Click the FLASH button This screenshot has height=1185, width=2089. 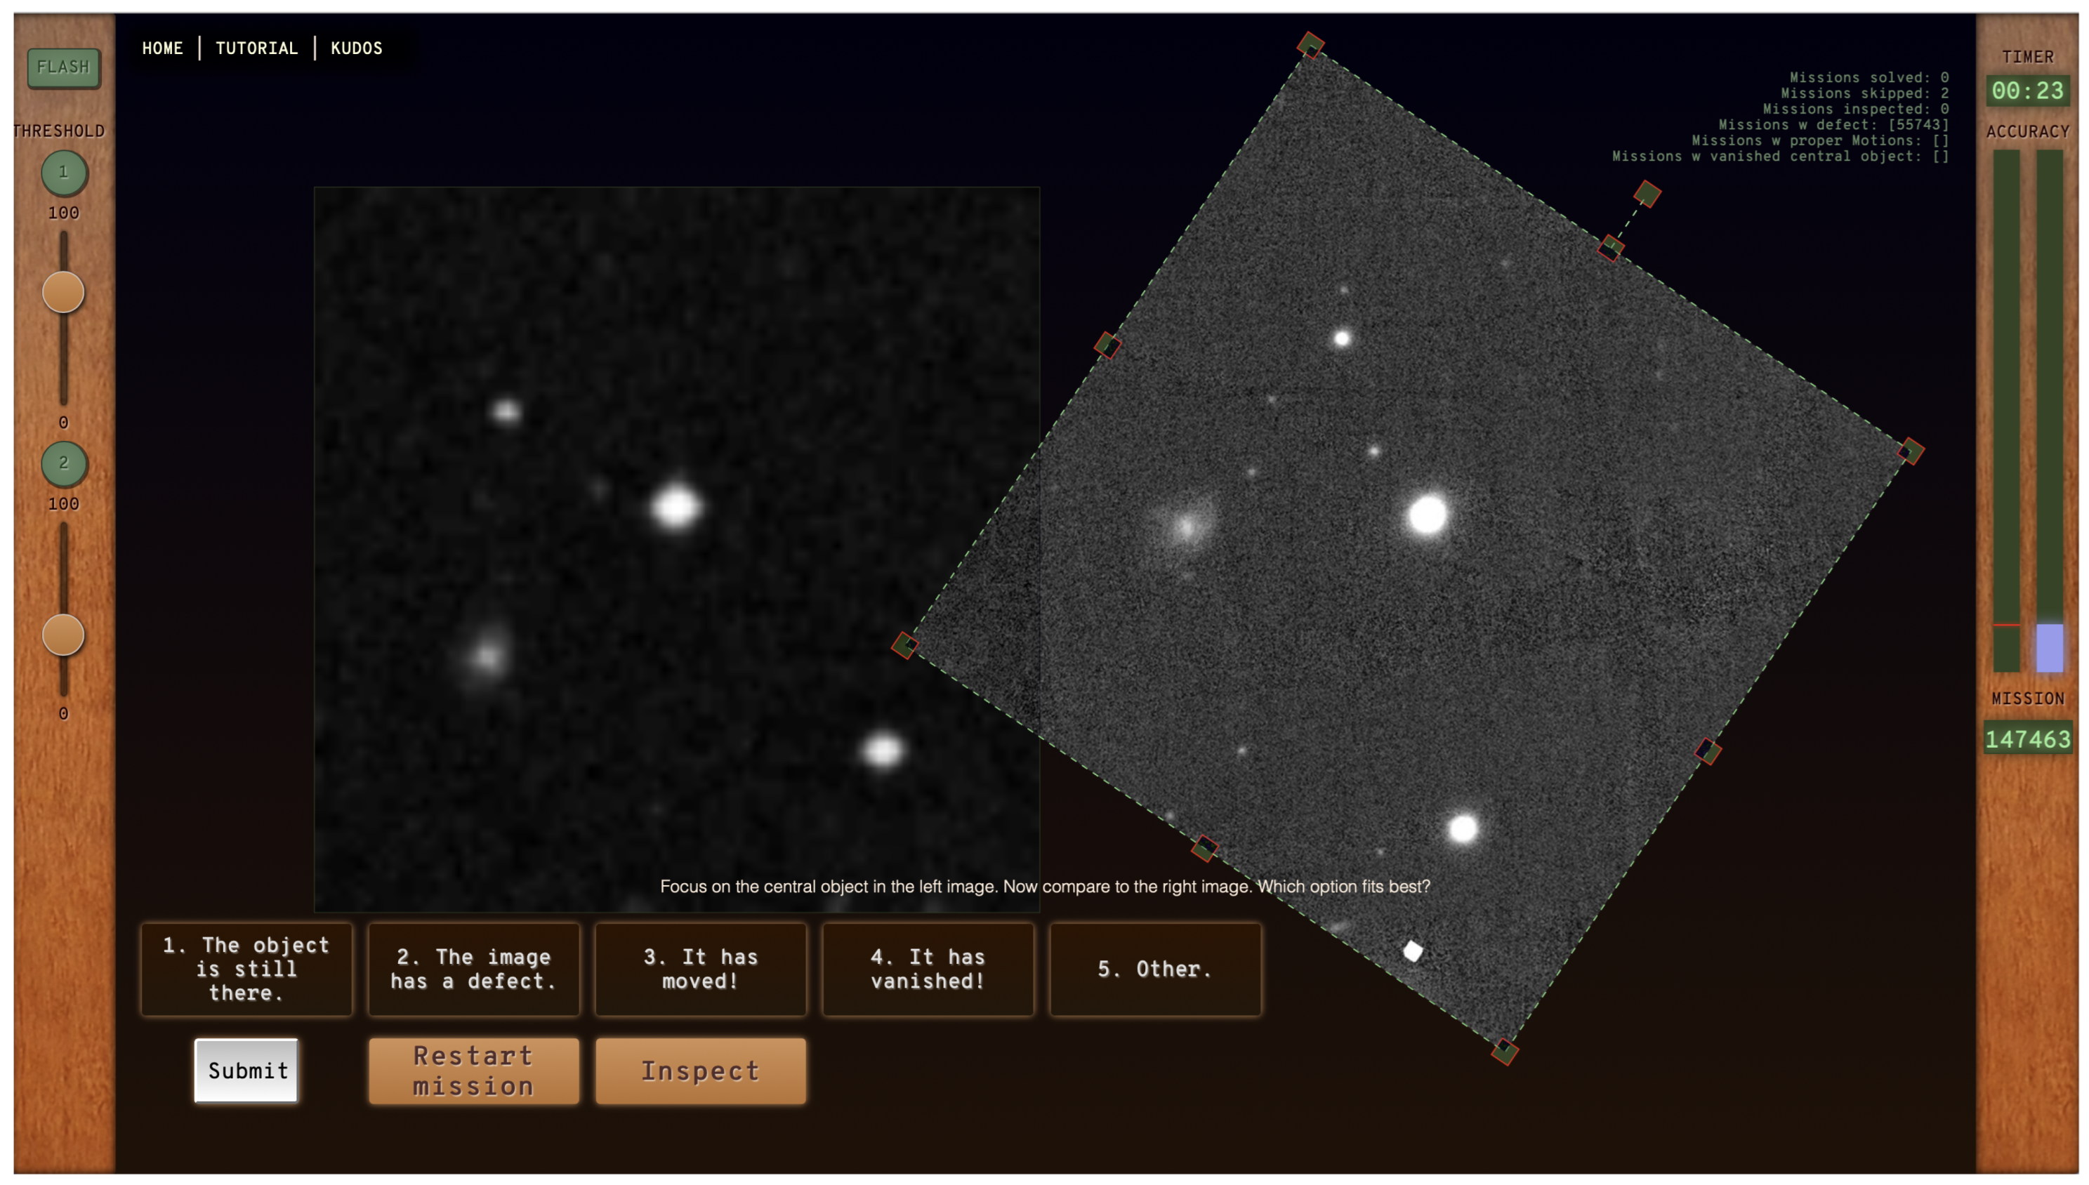63,67
